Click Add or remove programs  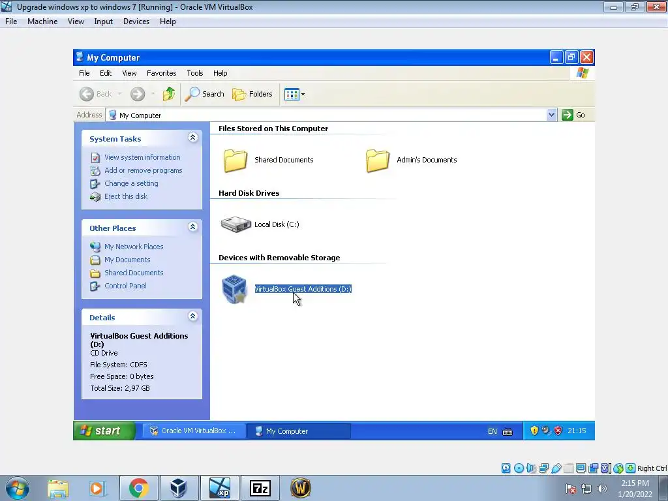click(x=143, y=170)
